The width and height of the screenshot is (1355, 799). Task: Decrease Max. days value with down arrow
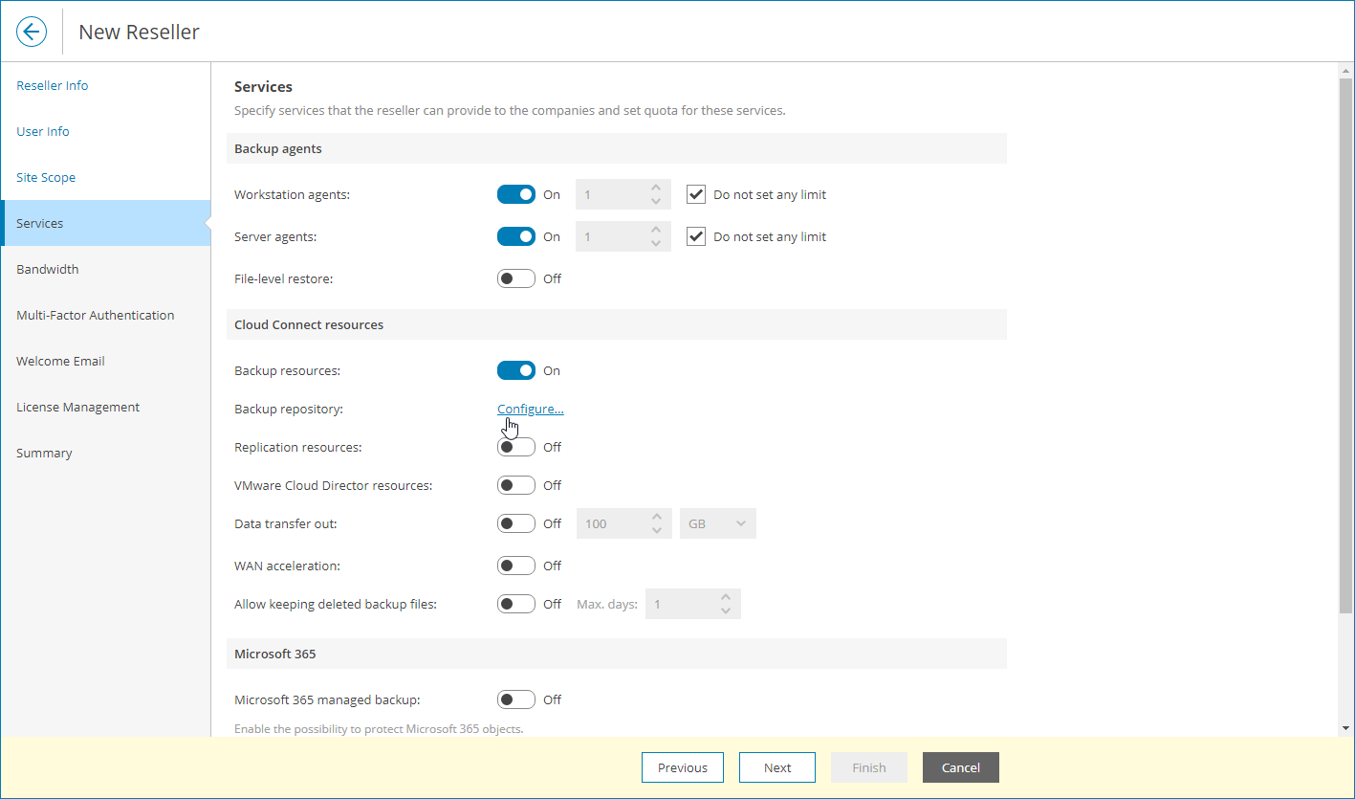click(x=726, y=610)
